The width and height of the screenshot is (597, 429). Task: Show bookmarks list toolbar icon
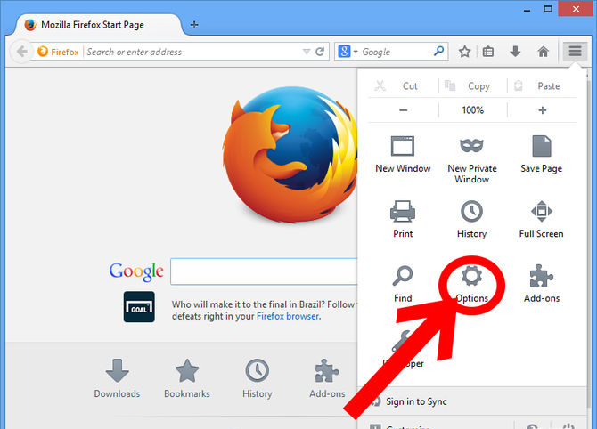click(488, 52)
